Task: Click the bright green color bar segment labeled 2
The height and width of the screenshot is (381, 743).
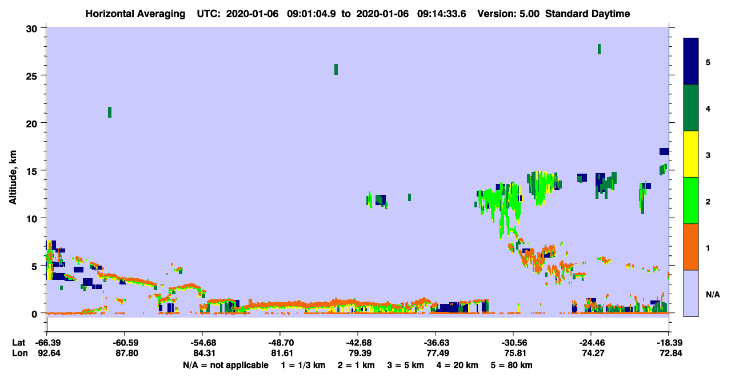Action: 691,200
